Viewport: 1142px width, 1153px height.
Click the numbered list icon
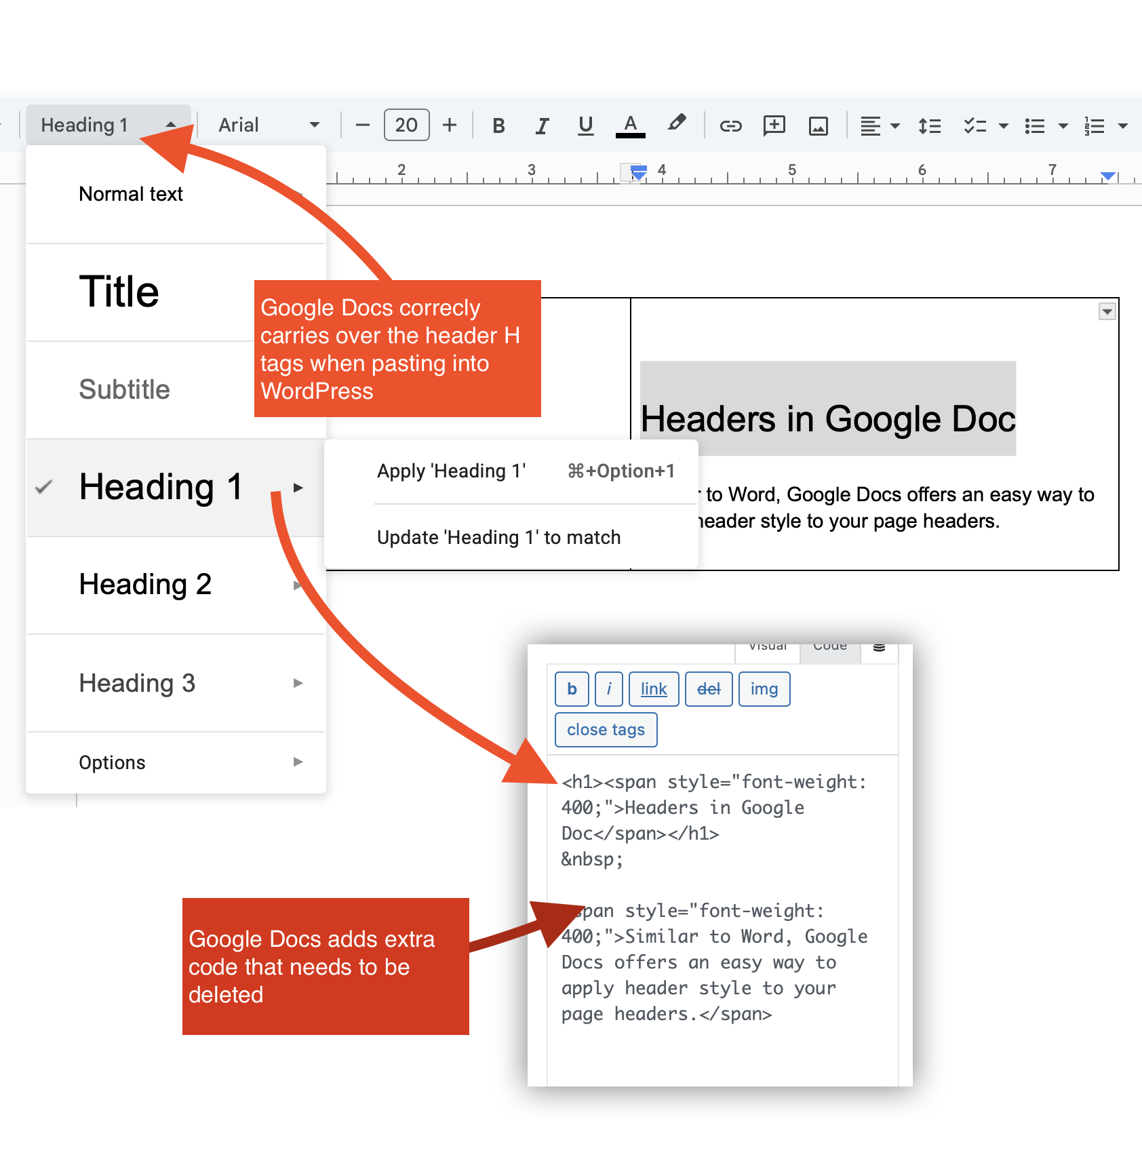click(1094, 126)
